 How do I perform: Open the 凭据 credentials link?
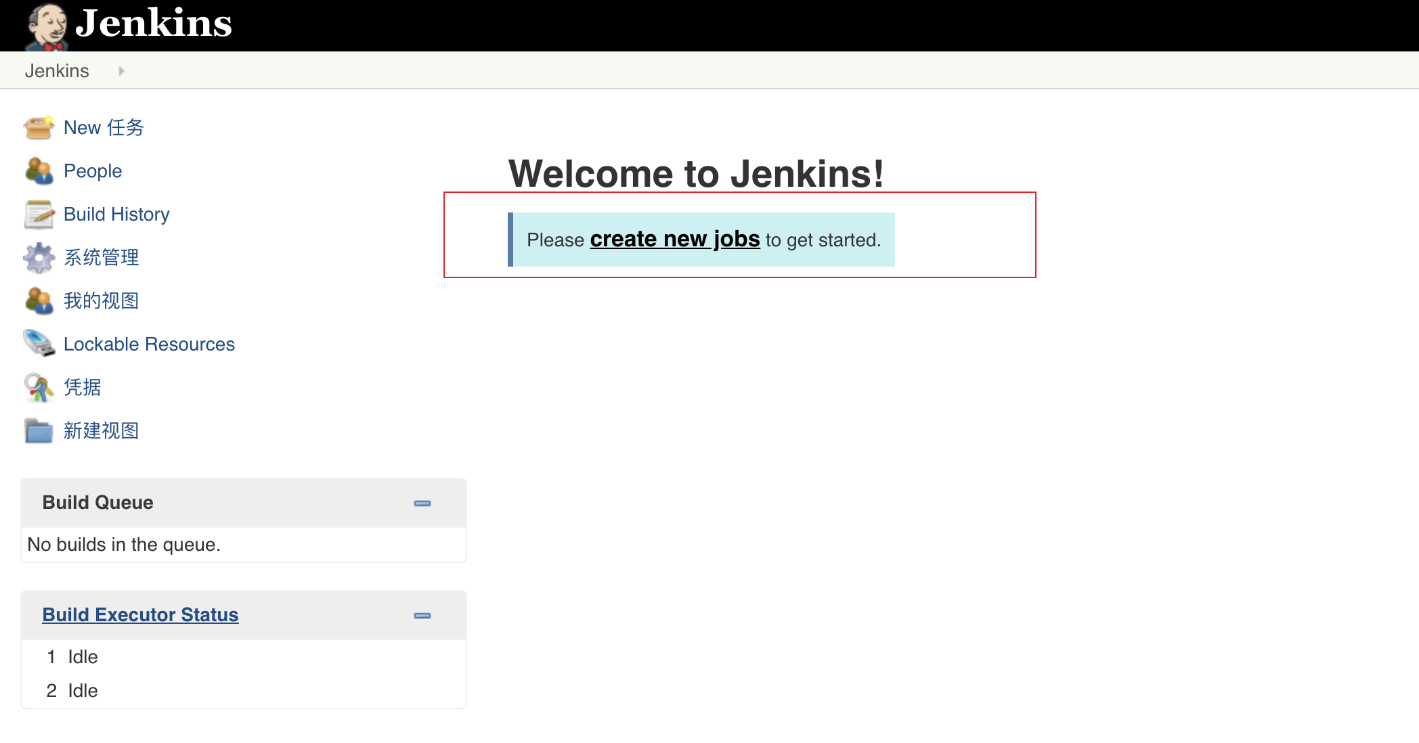83,388
